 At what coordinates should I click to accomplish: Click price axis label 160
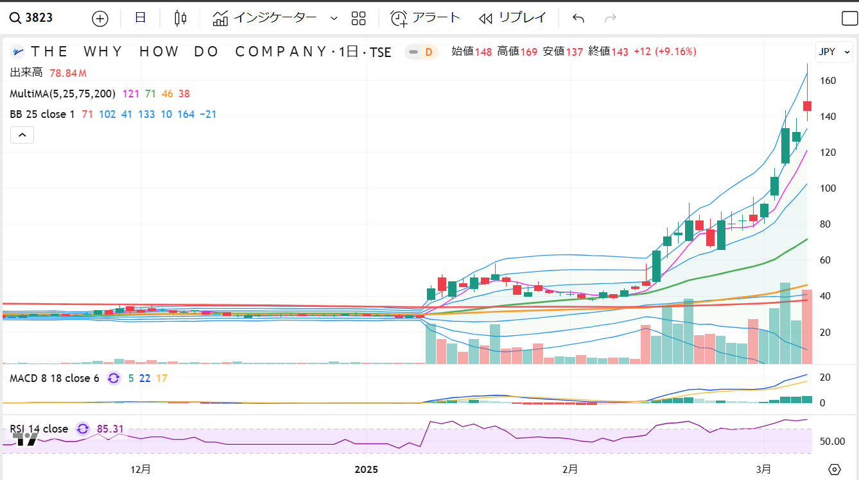(828, 81)
